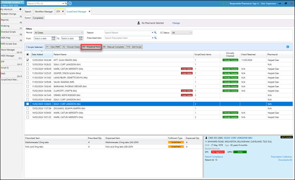This screenshot has width=295, height=180.
Task: Click F9 - Manual Complete button
Action: pyautogui.click(x=113, y=47)
